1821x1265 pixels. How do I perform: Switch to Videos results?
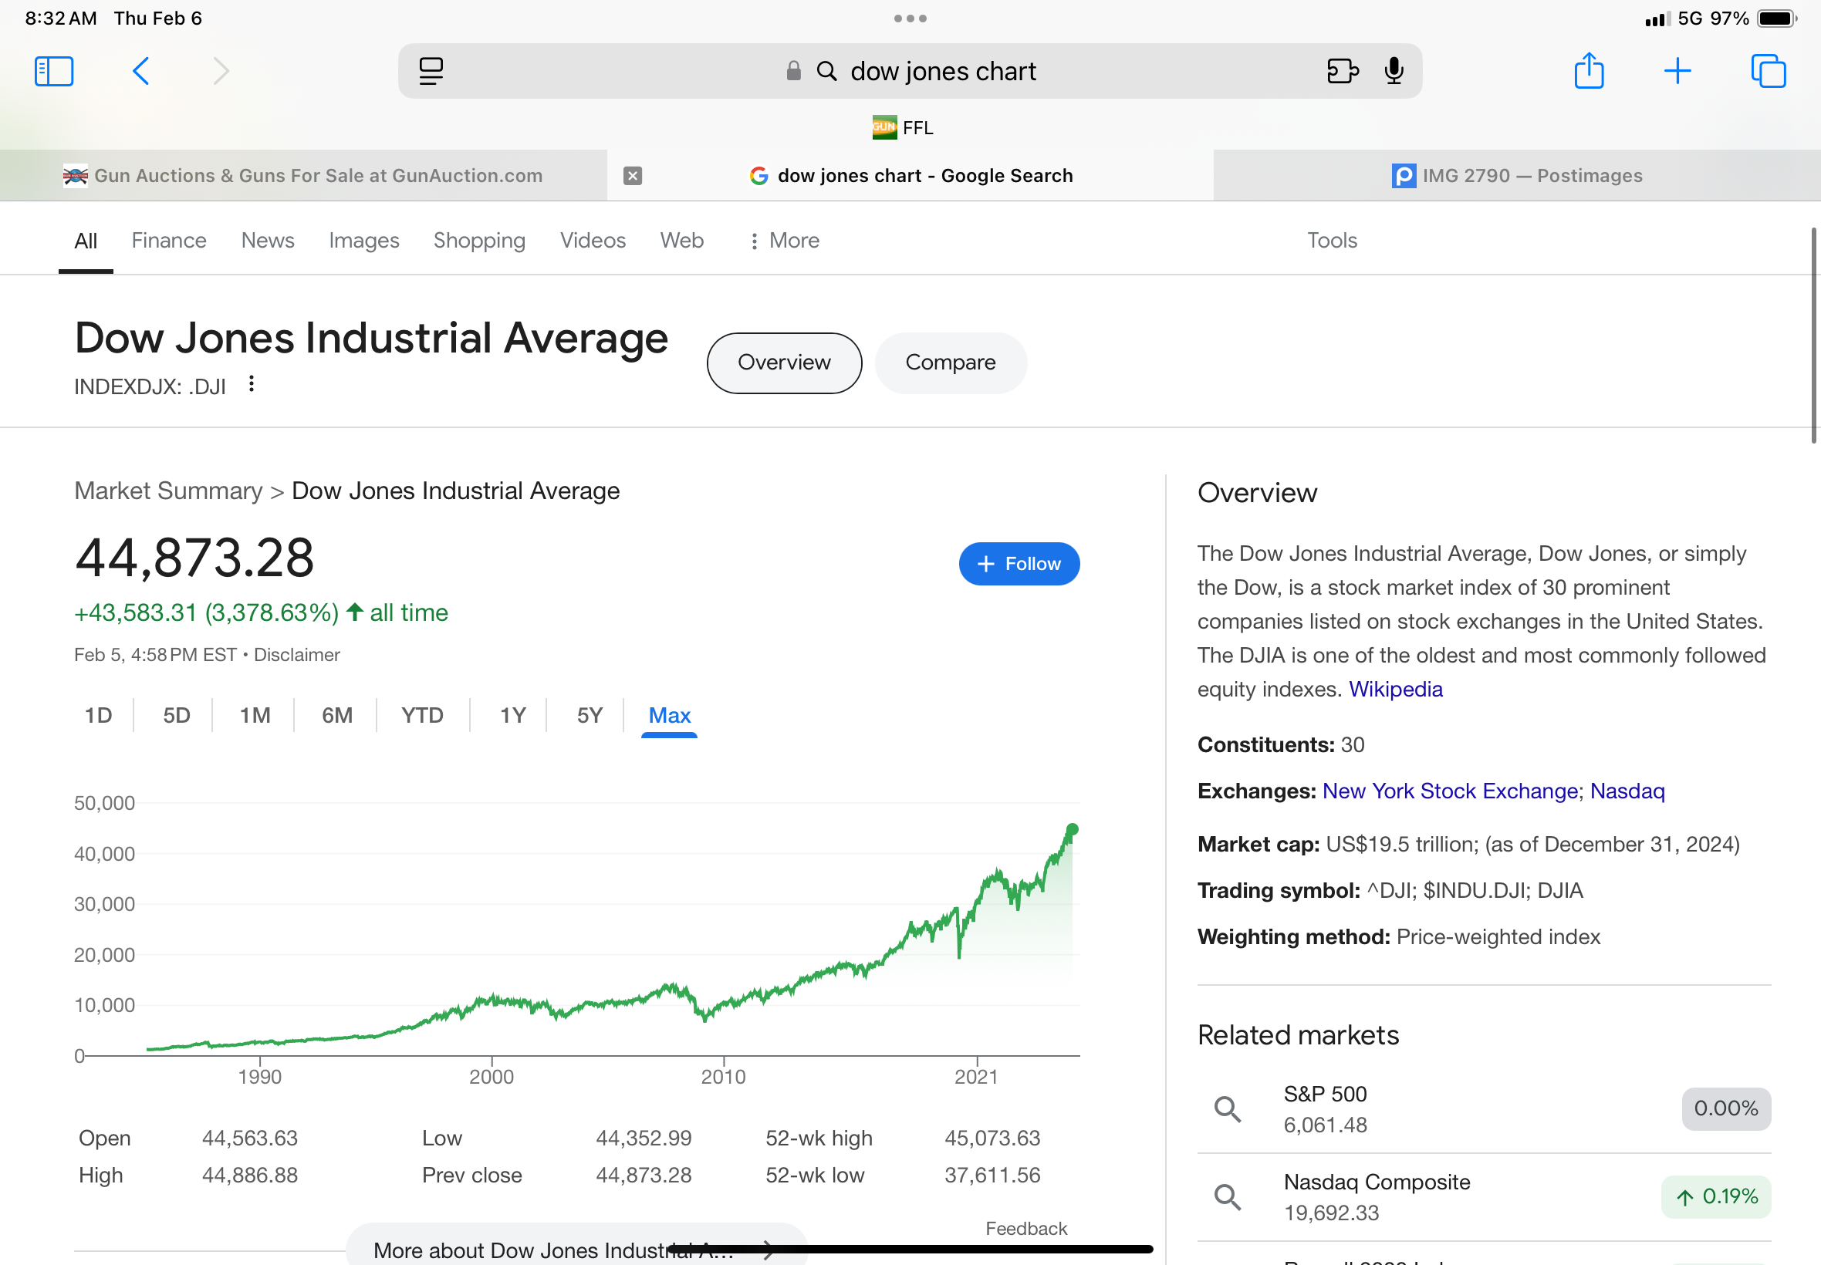(x=593, y=241)
